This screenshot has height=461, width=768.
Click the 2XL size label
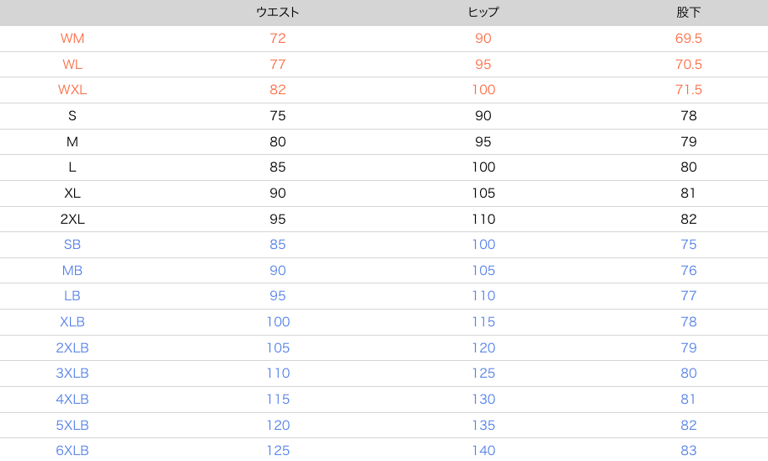click(x=72, y=219)
